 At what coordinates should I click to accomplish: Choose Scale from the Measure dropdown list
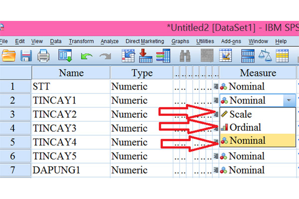tap(258, 114)
